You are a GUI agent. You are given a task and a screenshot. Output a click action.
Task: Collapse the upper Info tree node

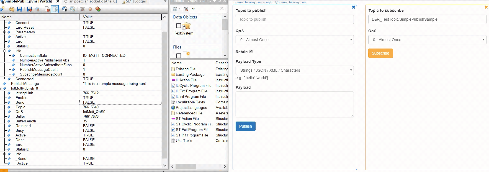pos(5,51)
